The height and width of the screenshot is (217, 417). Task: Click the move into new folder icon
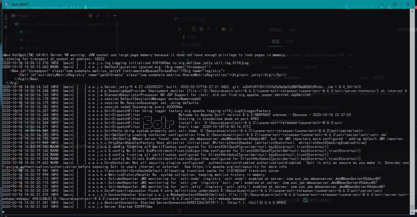(224, 29)
